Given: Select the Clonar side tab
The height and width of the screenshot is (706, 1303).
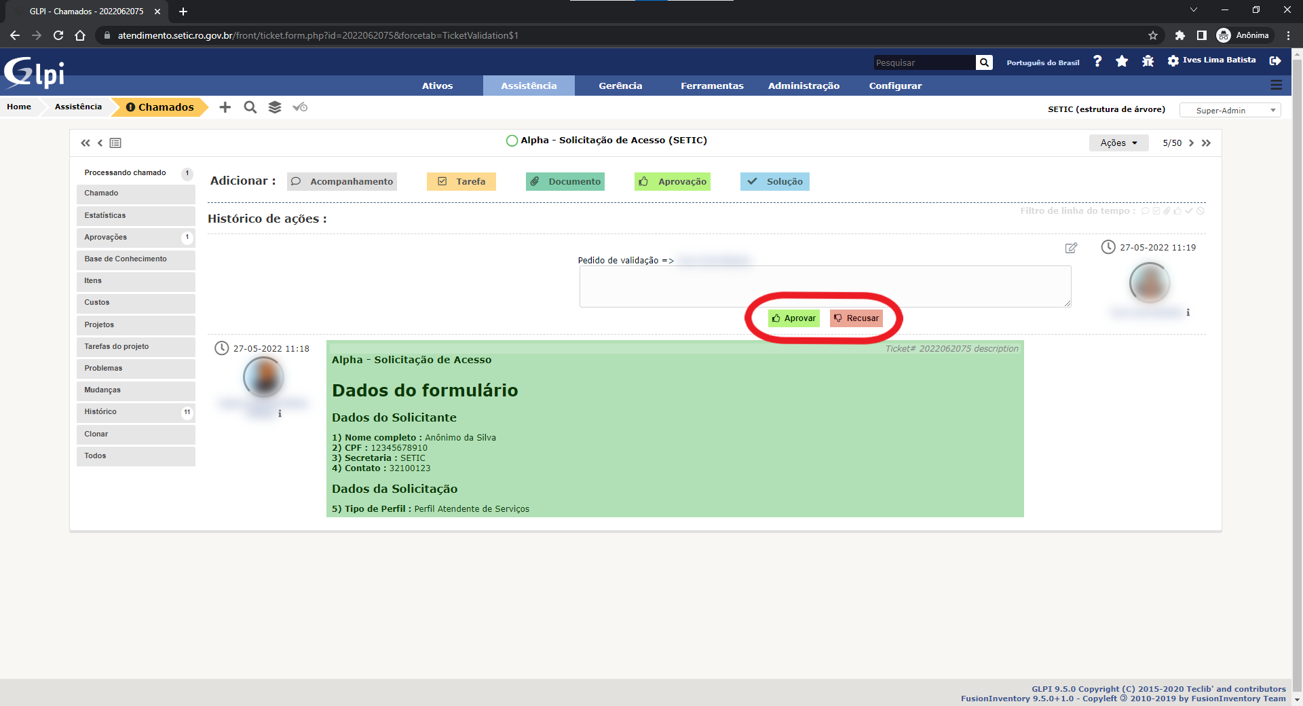Looking at the screenshot, I should (136, 434).
